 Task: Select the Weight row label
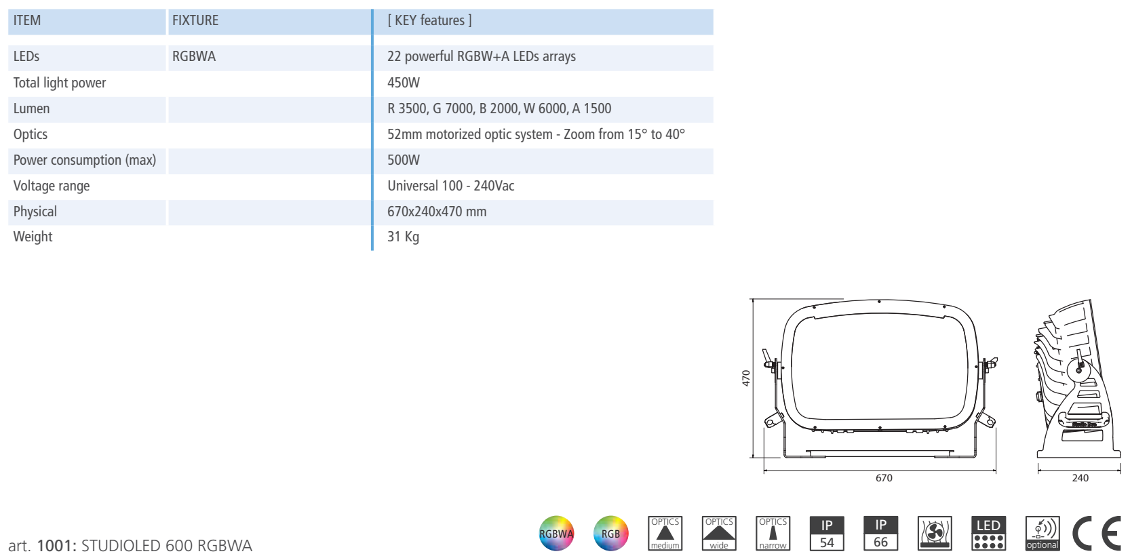point(33,237)
